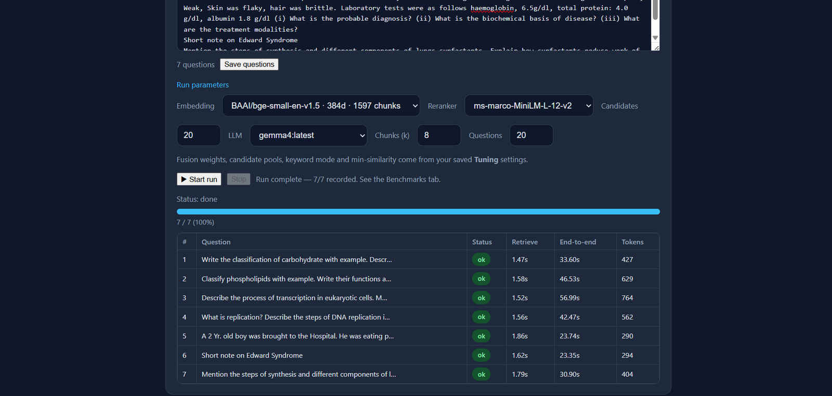
Task: Open the LLM gemma4:latest dropdown
Action: coord(308,135)
